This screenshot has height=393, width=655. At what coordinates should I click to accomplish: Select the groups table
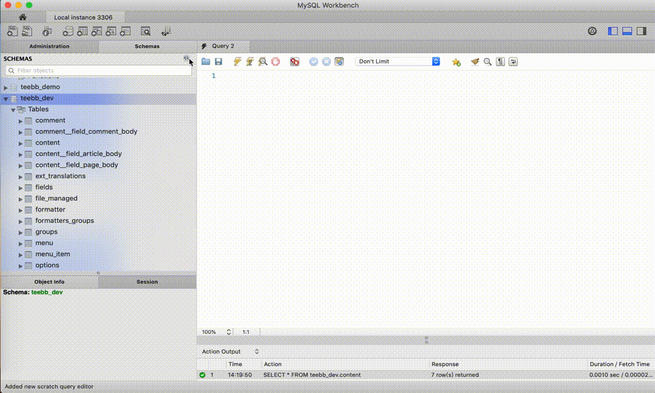pos(47,232)
